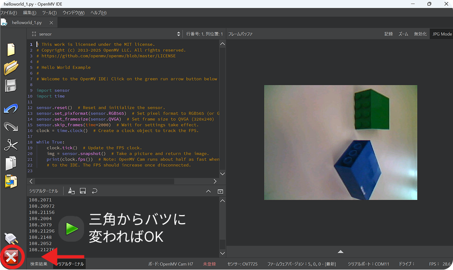Click the serial terminal scroll up arrow
This screenshot has height=270, width=453.
(x=223, y=201)
